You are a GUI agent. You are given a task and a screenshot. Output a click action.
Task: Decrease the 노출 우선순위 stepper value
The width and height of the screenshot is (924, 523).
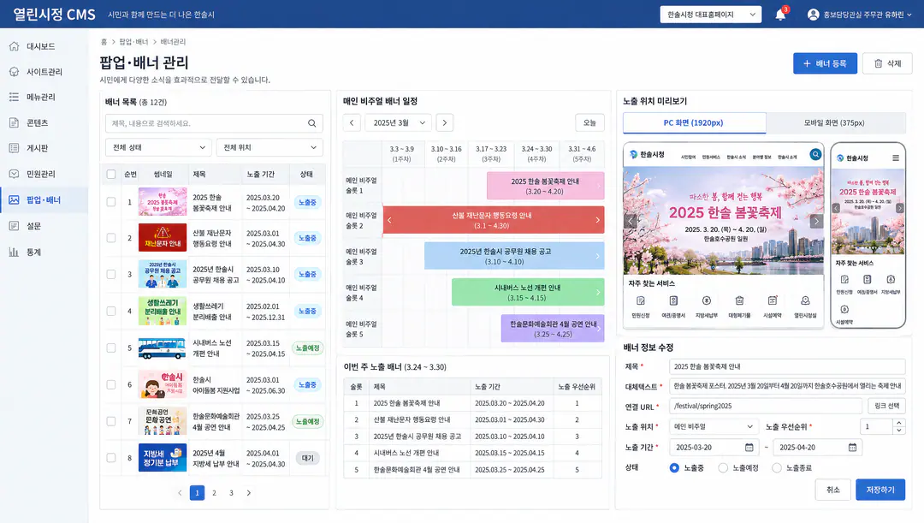898,431
